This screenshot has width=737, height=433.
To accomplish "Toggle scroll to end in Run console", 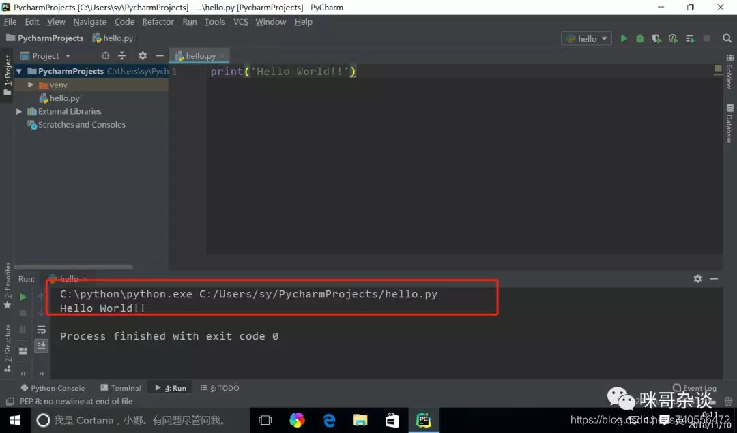I will pyautogui.click(x=41, y=346).
